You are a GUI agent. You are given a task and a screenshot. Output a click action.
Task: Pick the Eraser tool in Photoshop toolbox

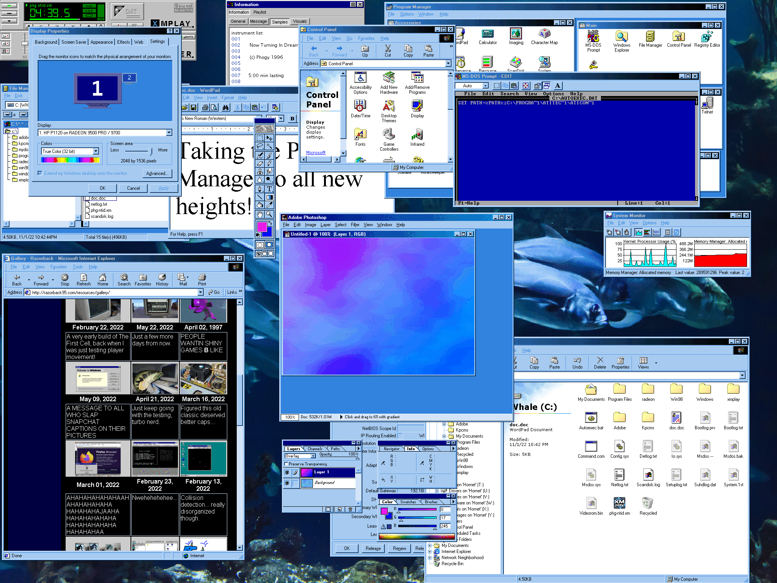click(x=260, y=164)
